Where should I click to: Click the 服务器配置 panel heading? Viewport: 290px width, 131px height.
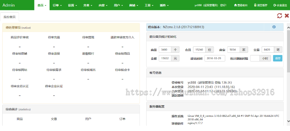[x=157, y=107]
